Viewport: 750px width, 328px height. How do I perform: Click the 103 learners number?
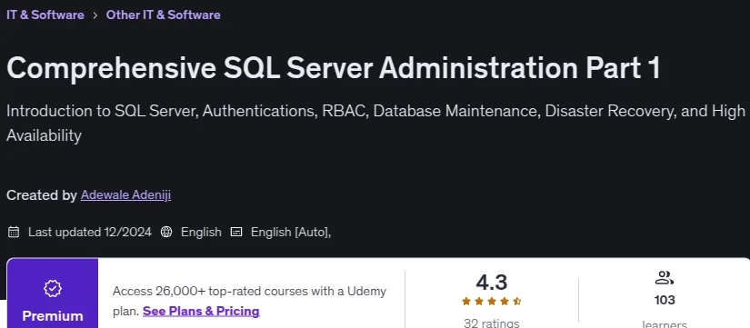pyautogui.click(x=665, y=300)
